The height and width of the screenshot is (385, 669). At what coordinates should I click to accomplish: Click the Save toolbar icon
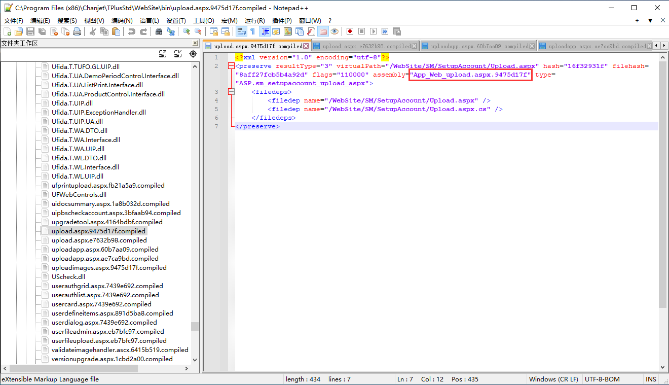pos(30,31)
